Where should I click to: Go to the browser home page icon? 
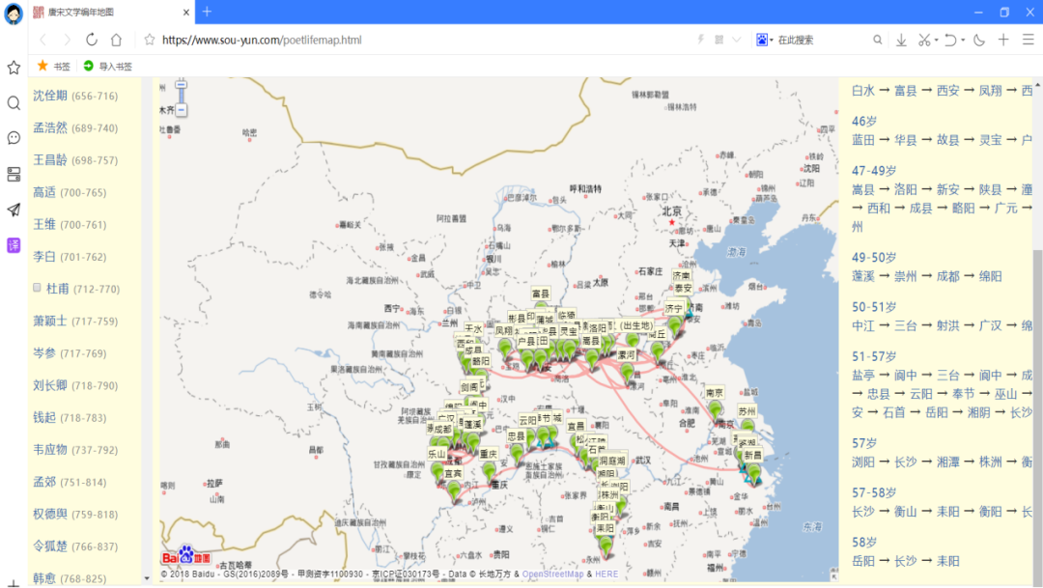(x=117, y=40)
